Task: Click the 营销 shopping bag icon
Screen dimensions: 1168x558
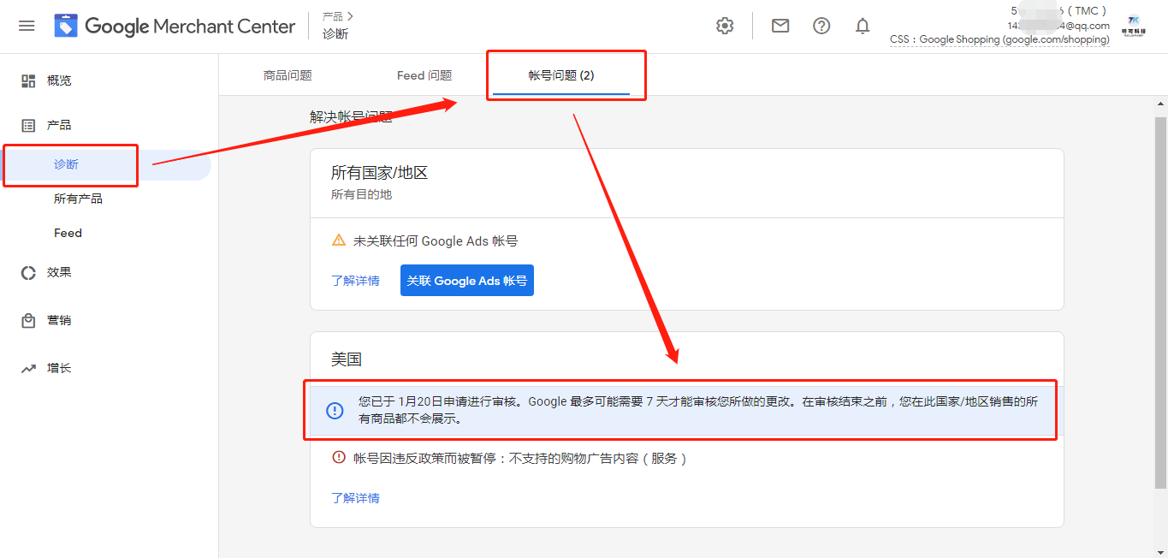Action: click(x=28, y=320)
